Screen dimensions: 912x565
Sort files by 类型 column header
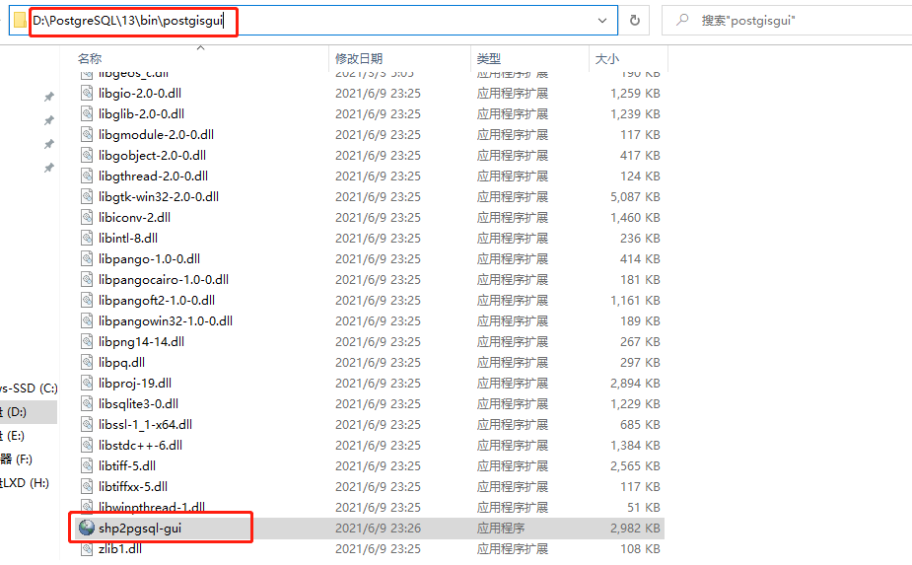pyautogui.click(x=489, y=59)
